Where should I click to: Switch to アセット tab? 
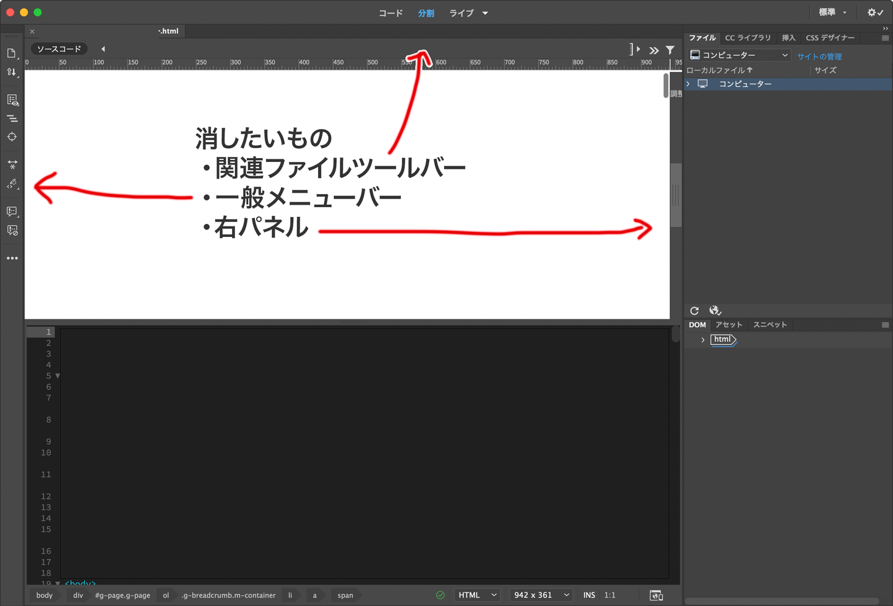729,325
